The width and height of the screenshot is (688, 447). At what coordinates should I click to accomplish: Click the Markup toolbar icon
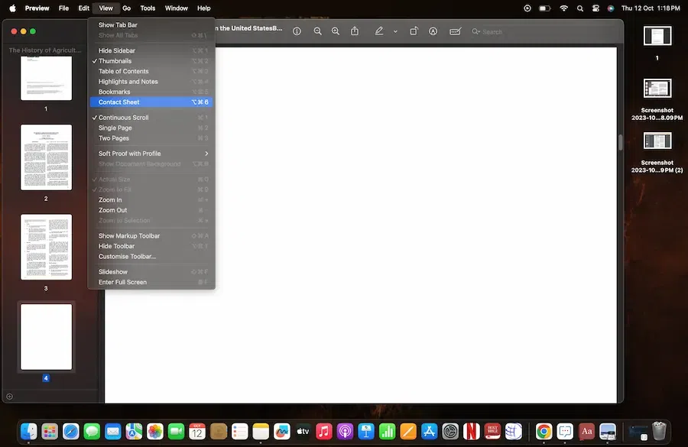pyautogui.click(x=433, y=31)
